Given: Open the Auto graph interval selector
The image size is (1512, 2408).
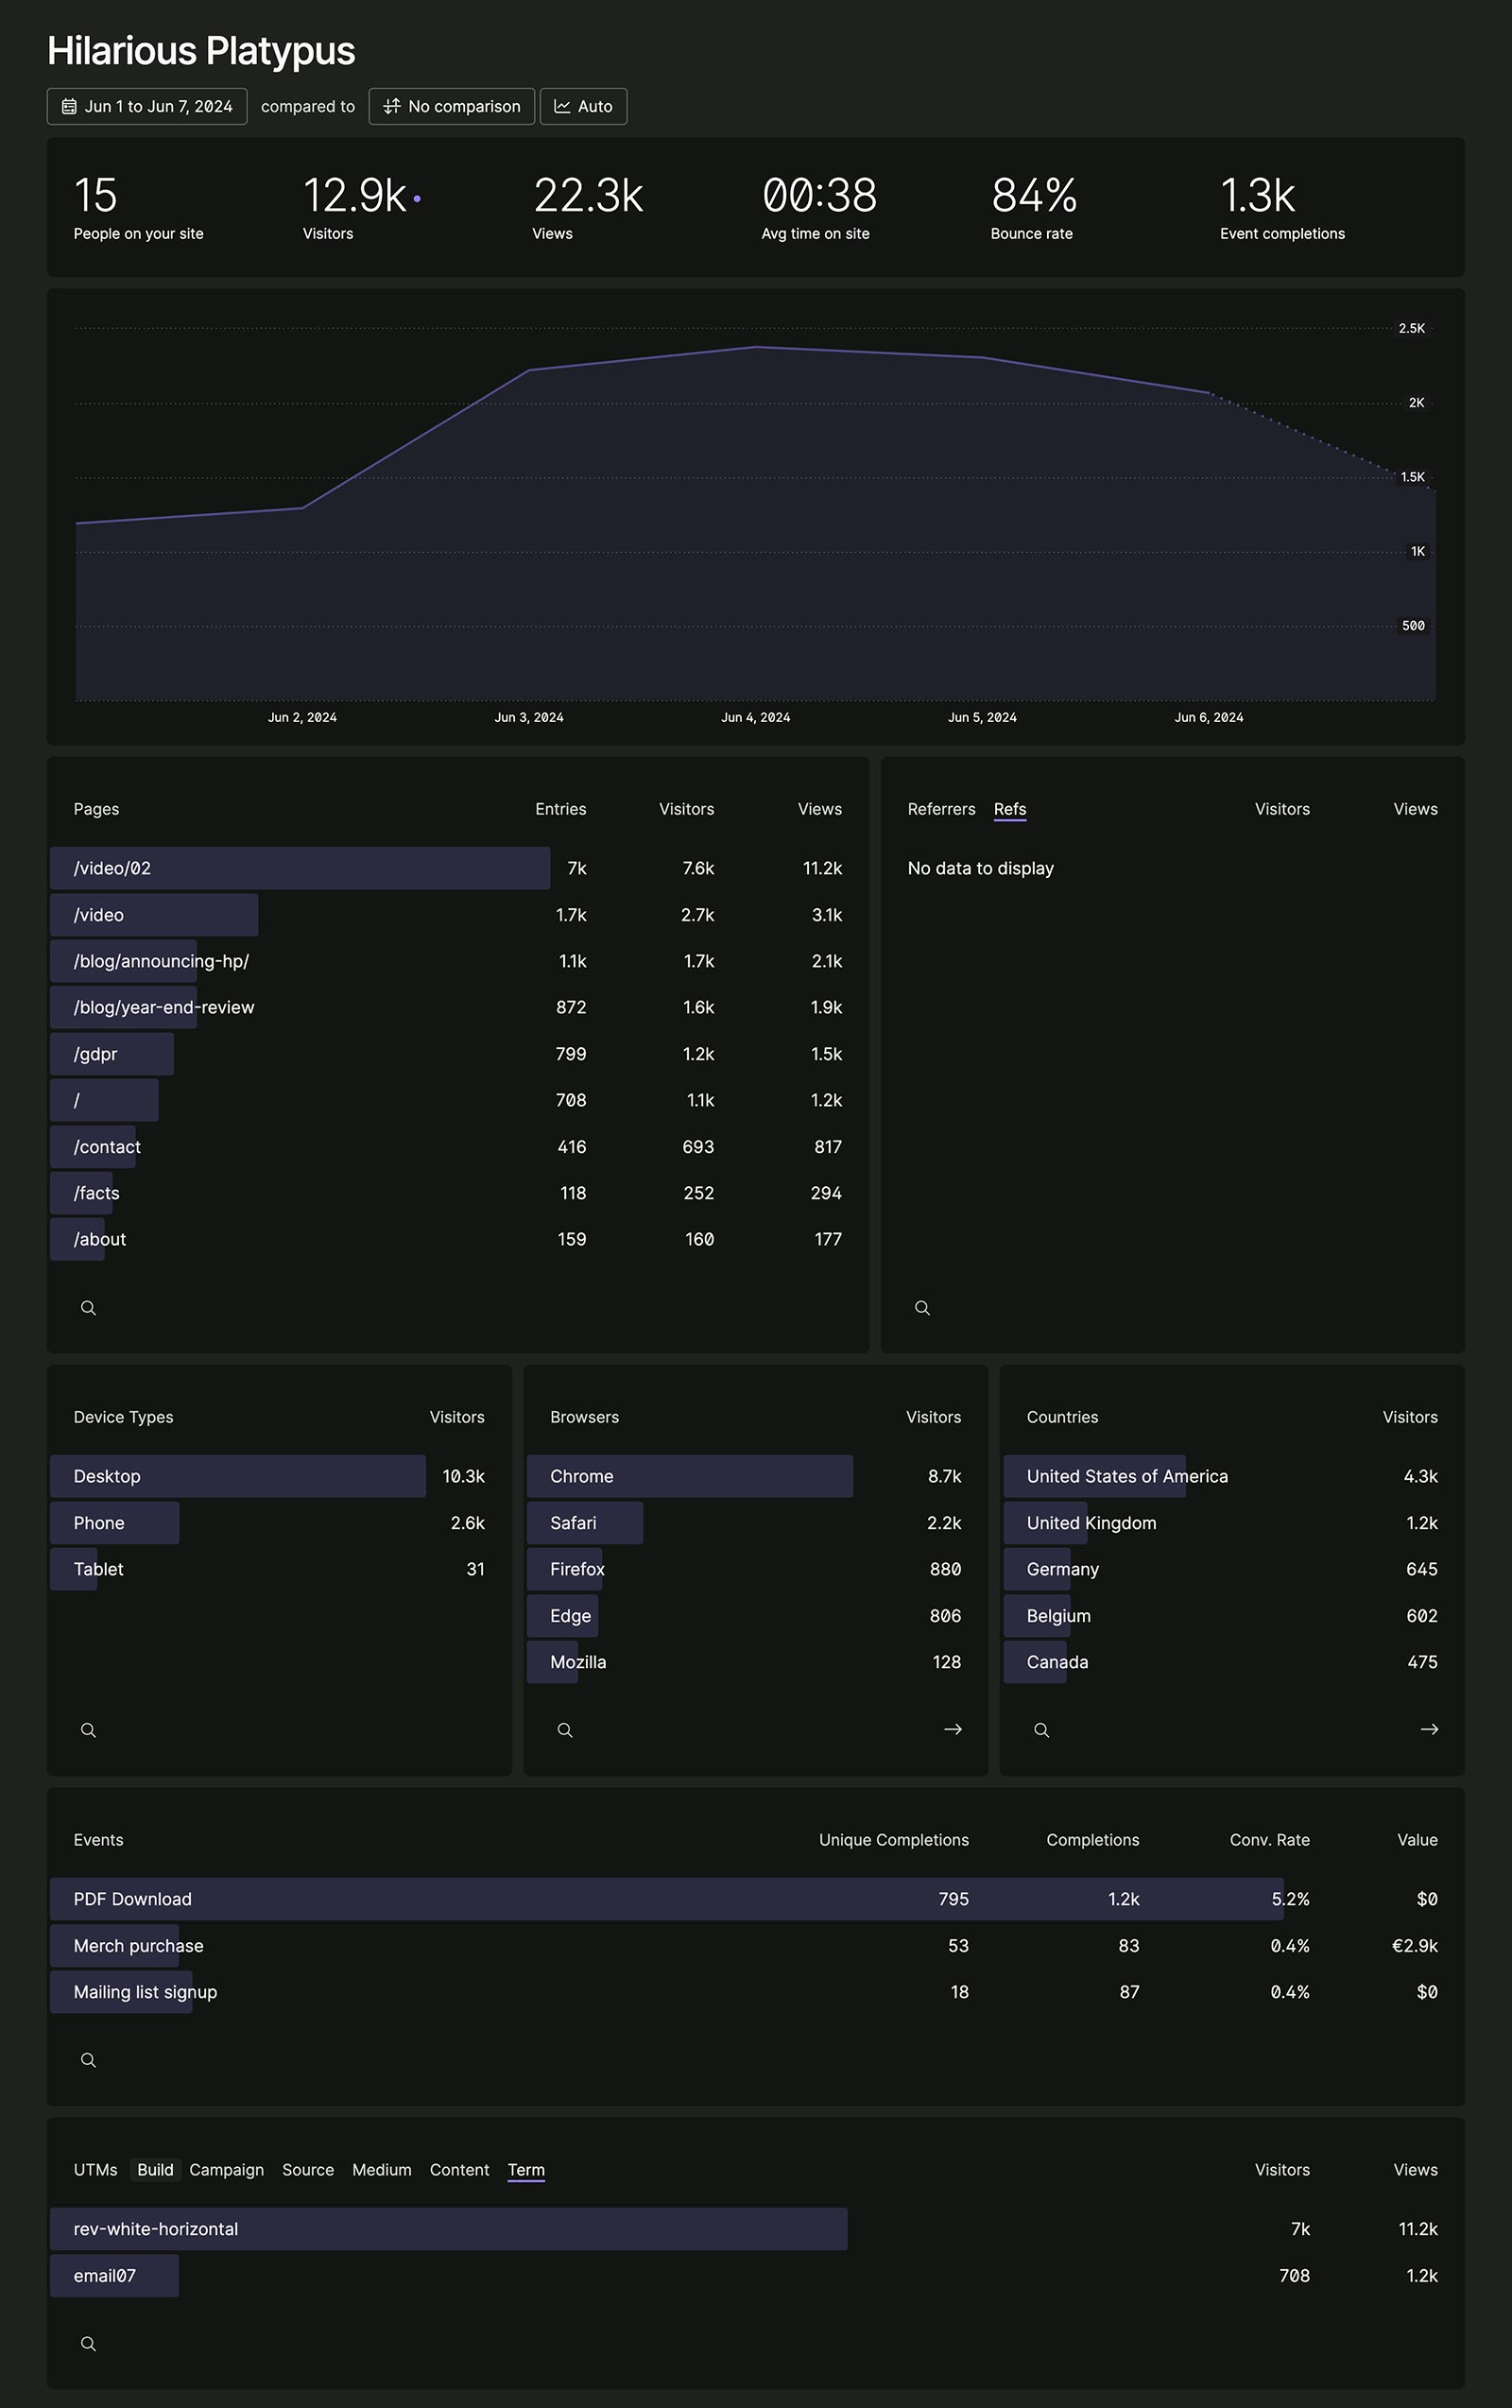Looking at the screenshot, I should click(584, 106).
